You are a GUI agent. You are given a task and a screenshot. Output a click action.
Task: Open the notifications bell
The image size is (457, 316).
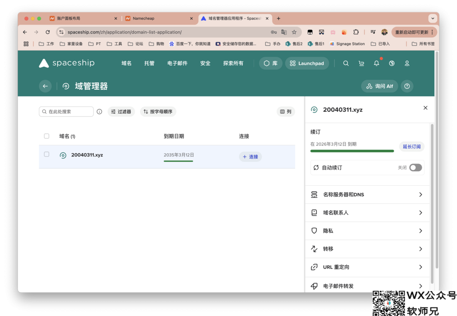[x=377, y=63]
